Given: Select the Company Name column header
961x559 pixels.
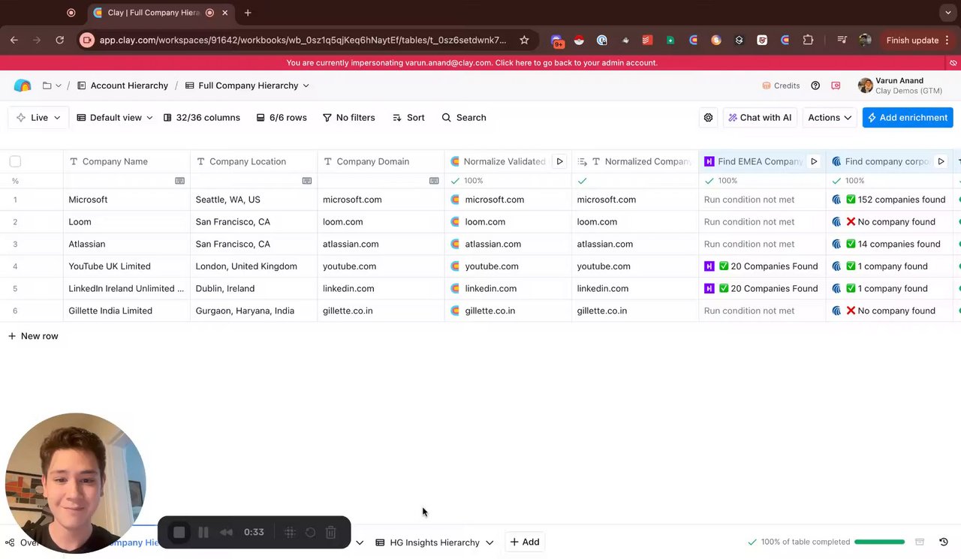Looking at the screenshot, I should coord(127,161).
